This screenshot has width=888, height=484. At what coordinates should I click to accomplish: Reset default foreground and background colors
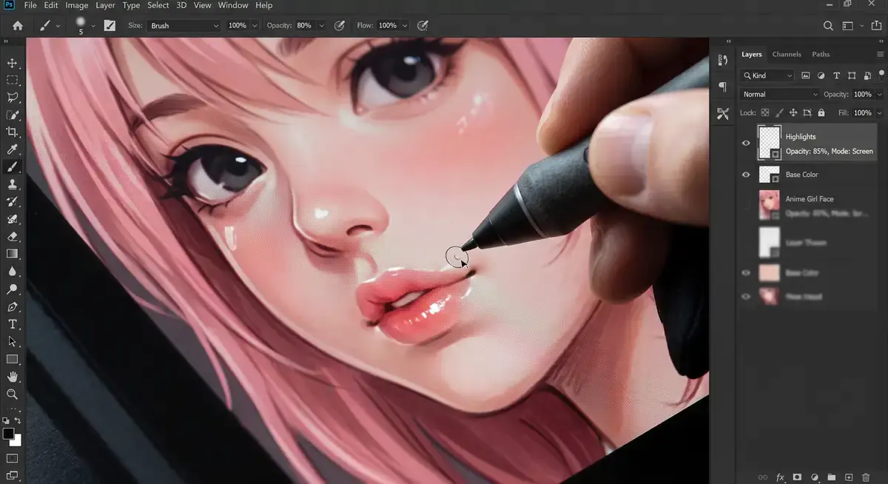tap(6, 420)
